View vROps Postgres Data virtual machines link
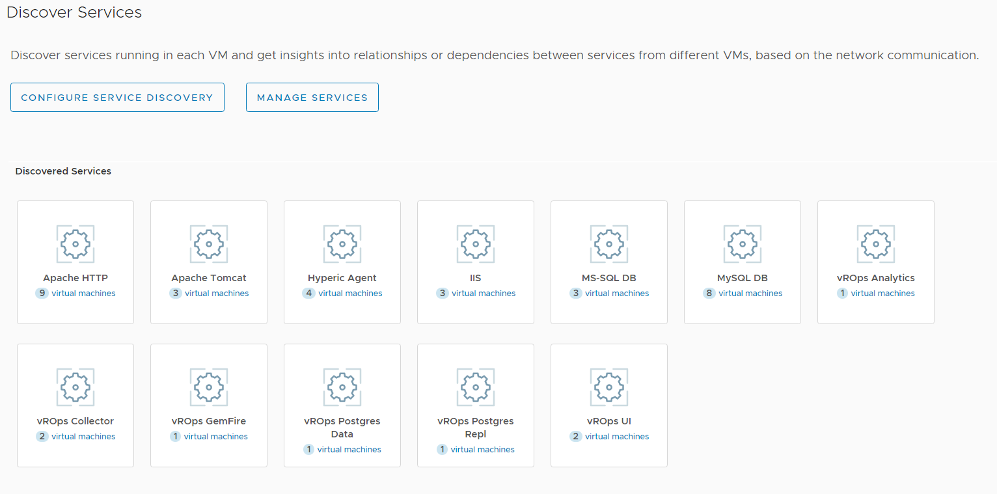Viewport: 997px width, 494px height. 349,450
